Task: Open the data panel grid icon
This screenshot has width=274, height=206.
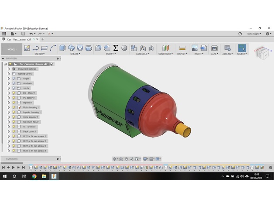Action: (x=4, y=34)
